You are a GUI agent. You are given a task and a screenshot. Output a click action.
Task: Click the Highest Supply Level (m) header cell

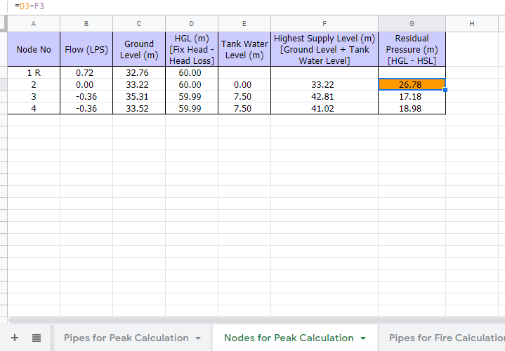(x=324, y=49)
